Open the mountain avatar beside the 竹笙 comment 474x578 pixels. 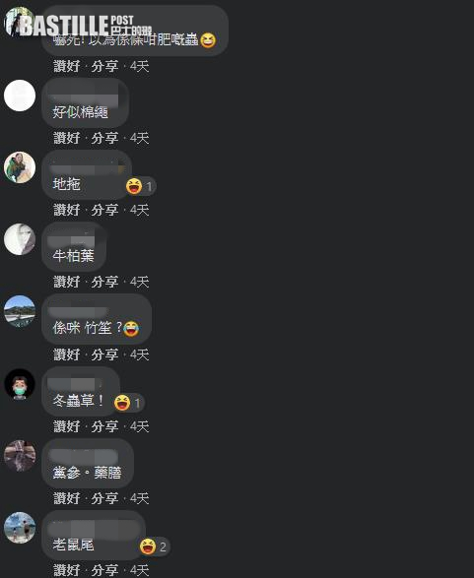(20, 311)
